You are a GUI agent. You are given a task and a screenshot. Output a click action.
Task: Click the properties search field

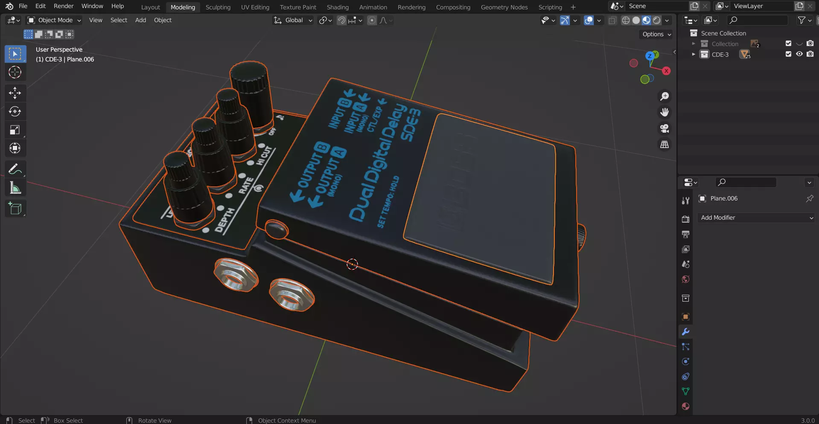click(x=746, y=182)
